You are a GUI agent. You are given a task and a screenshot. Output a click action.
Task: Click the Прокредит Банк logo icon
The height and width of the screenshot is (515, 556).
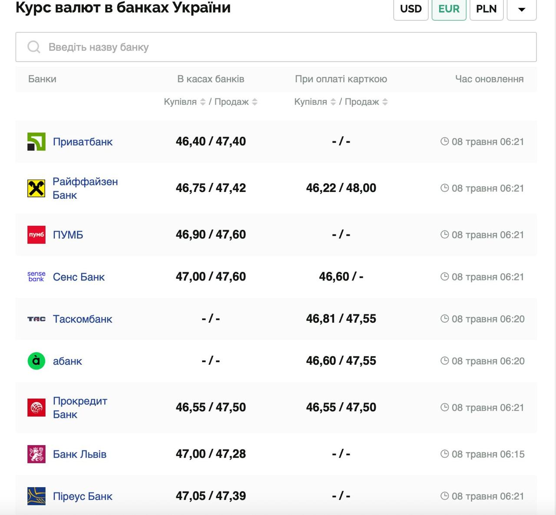[x=36, y=408]
